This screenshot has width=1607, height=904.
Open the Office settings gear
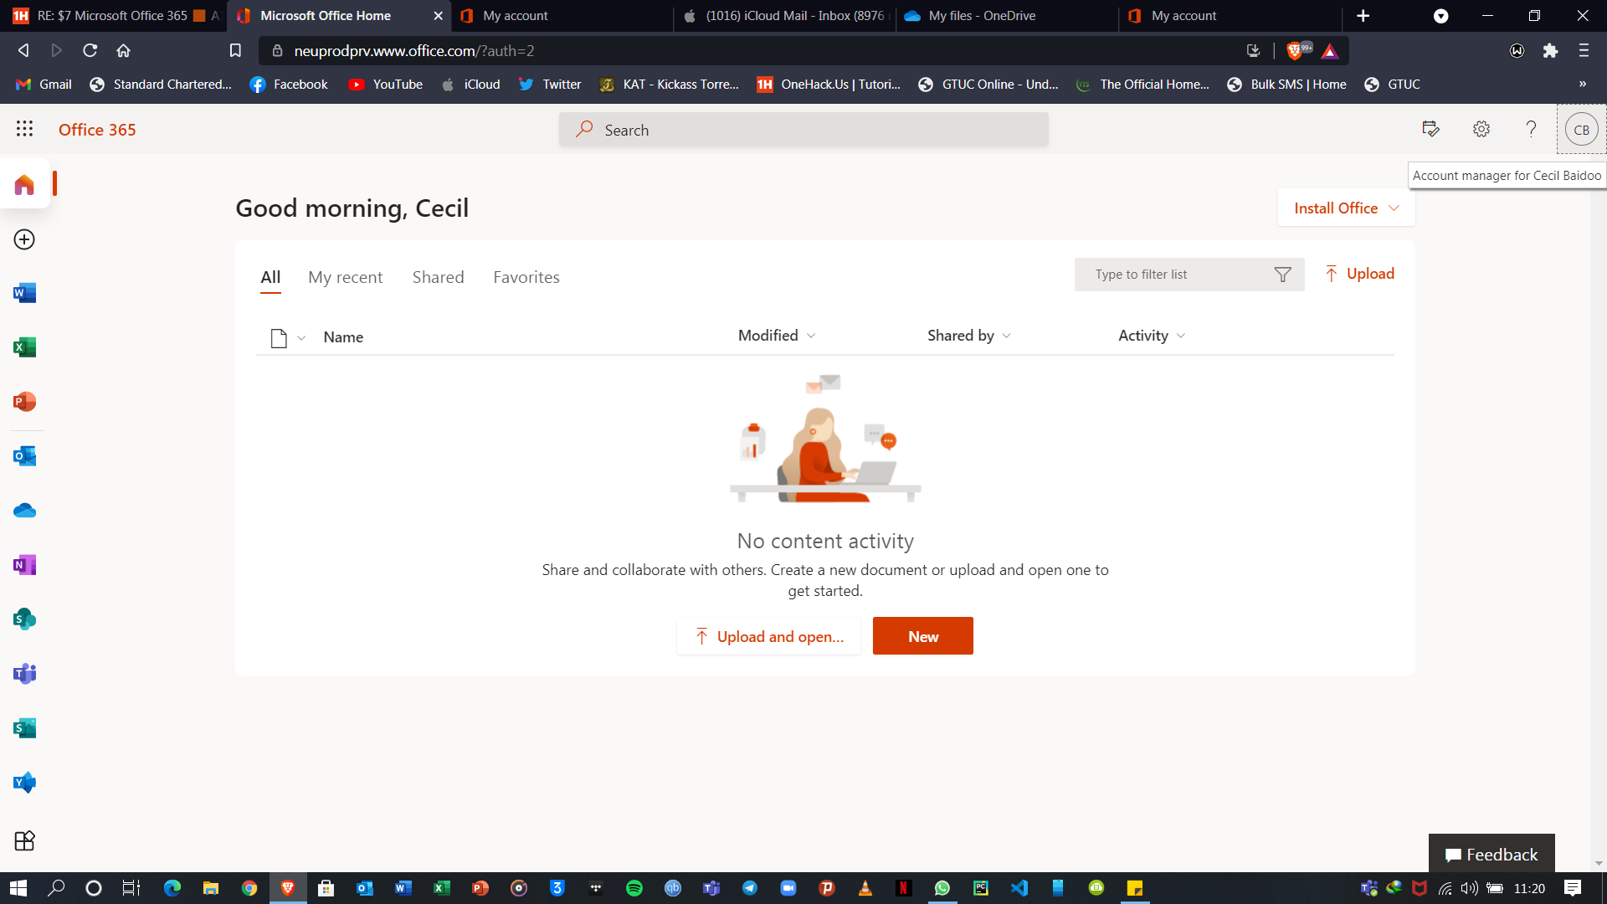click(x=1481, y=129)
